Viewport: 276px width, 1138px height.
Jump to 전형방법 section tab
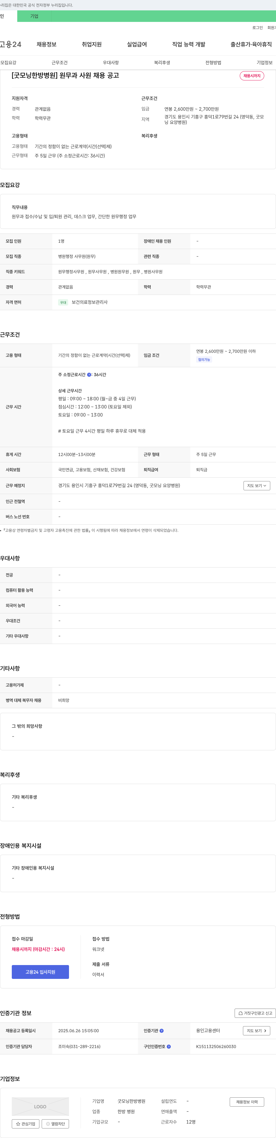click(213, 63)
